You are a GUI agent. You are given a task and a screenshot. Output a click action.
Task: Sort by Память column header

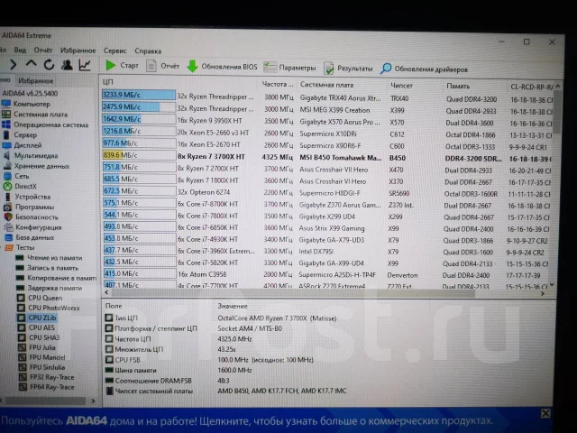[x=458, y=87]
